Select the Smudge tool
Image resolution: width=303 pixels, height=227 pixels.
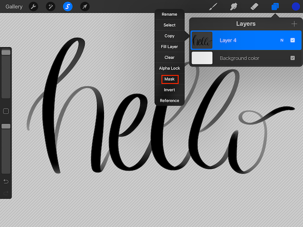[234, 7]
